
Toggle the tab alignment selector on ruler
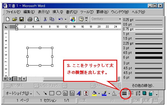click(x=6, y=27)
